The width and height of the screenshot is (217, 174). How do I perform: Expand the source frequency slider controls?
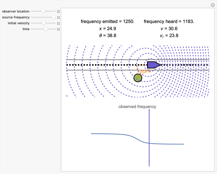(x=59, y=17)
